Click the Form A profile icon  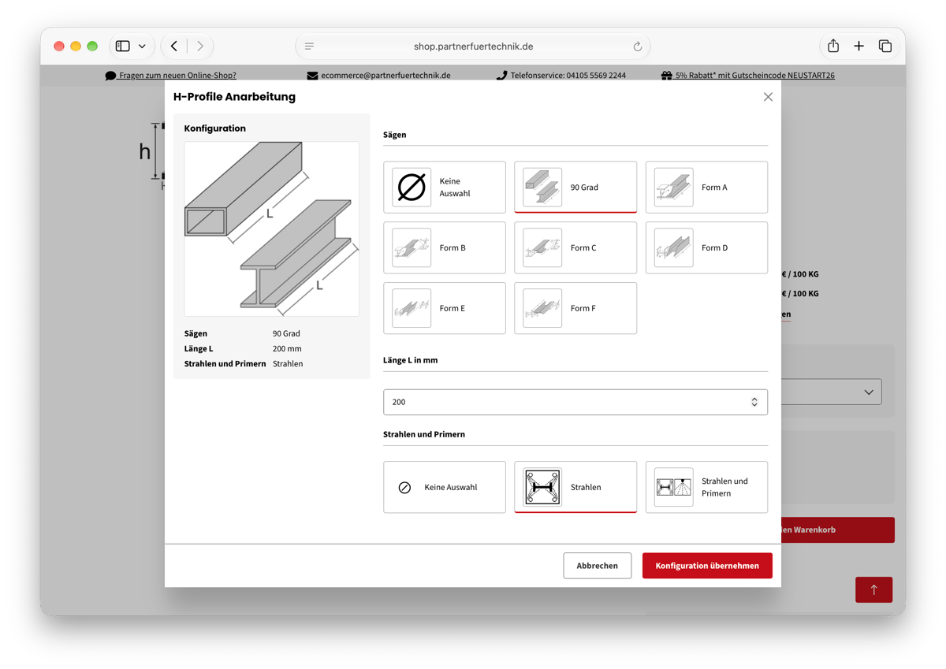tap(673, 188)
